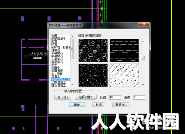
Task: Choose the dashed horizontal lines pattern thumbnail
Action: point(124,50)
